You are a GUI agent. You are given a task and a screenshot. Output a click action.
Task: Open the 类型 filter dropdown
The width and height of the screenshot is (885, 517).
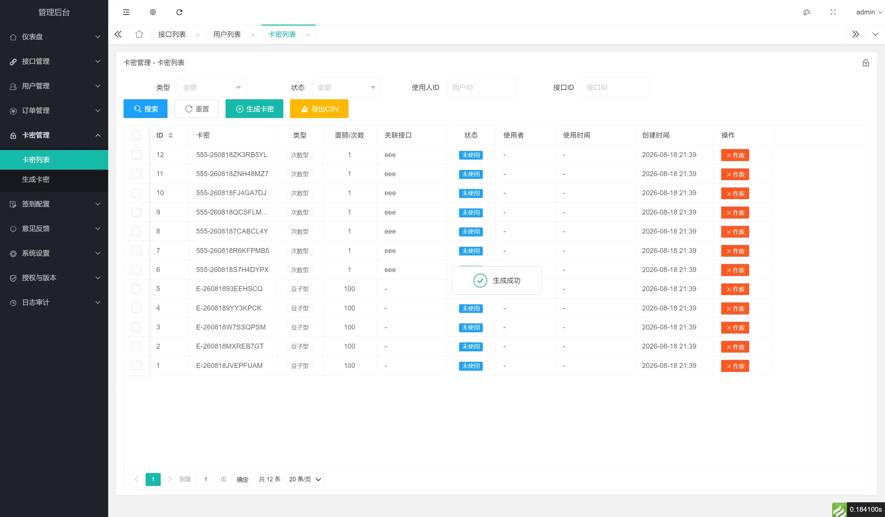pos(212,88)
